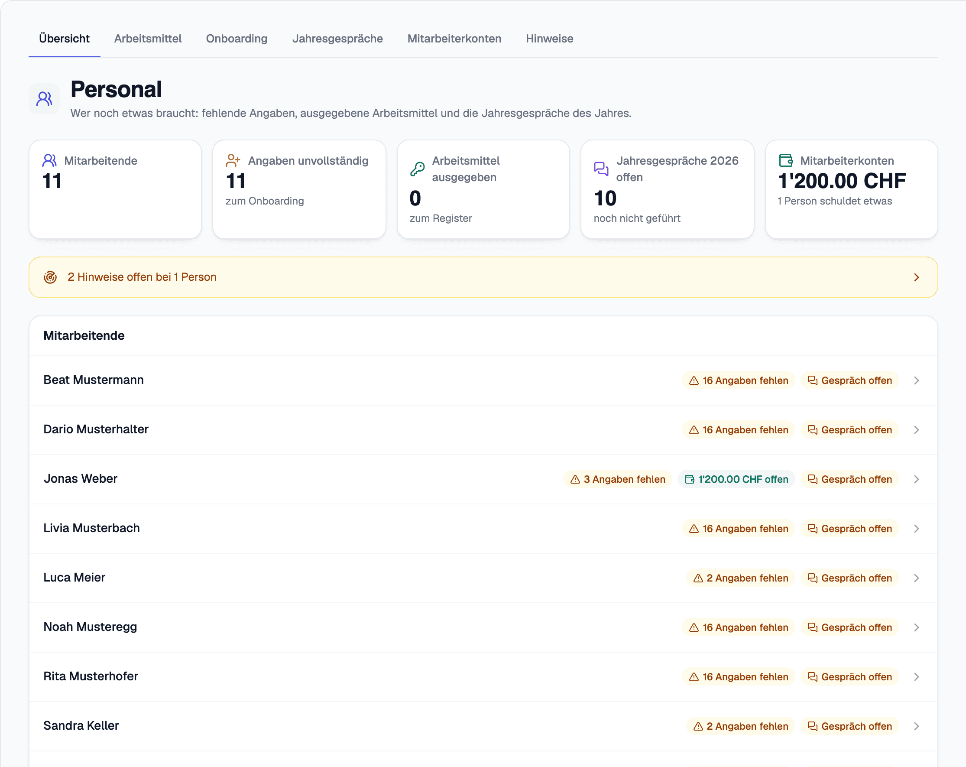This screenshot has height=767, width=966.
Task: Click the radar icon in Hinweise banner
Action: coord(50,277)
